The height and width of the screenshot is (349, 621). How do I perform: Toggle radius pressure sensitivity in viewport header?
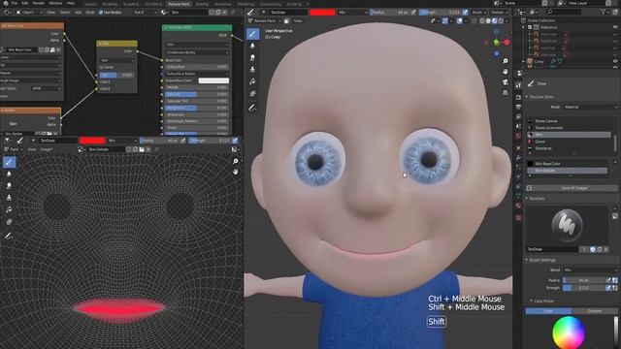click(413, 13)
